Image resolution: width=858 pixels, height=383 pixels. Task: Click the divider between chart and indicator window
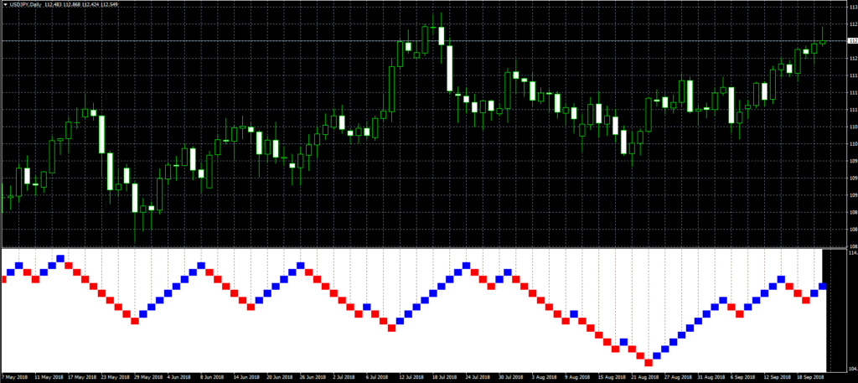tap(419, 247)
